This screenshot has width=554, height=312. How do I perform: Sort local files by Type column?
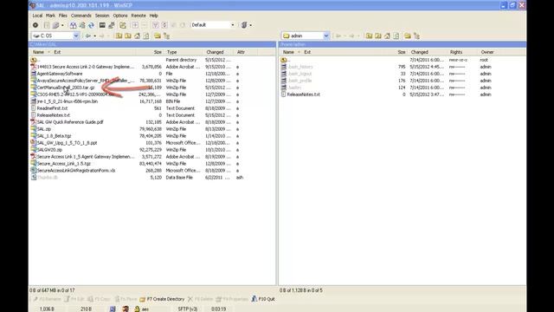tap(171, 52)
